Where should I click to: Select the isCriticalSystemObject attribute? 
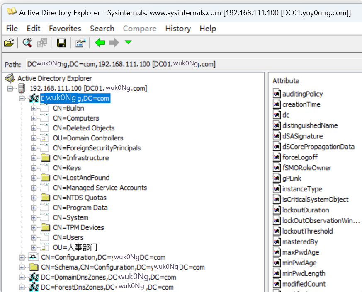pyautogui.click(x=316, y=200)
